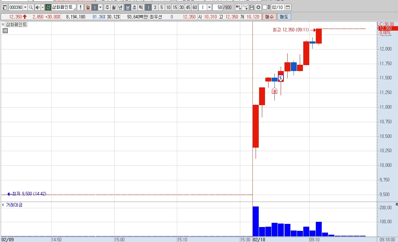Click the 최고 12,350 (09:11) high label
The image size is (398, 242).
click(x=291, y=30)
